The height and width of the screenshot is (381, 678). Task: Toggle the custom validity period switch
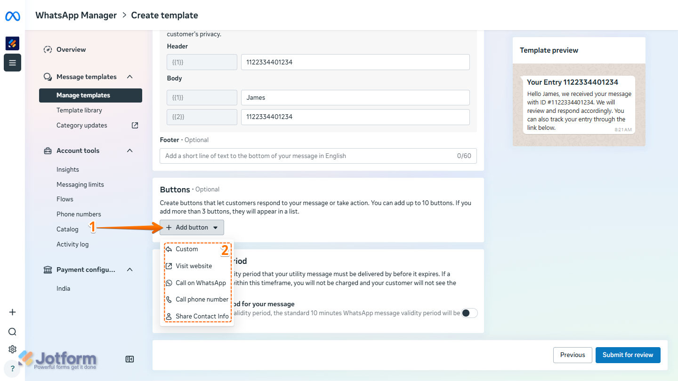pos(469,313)
